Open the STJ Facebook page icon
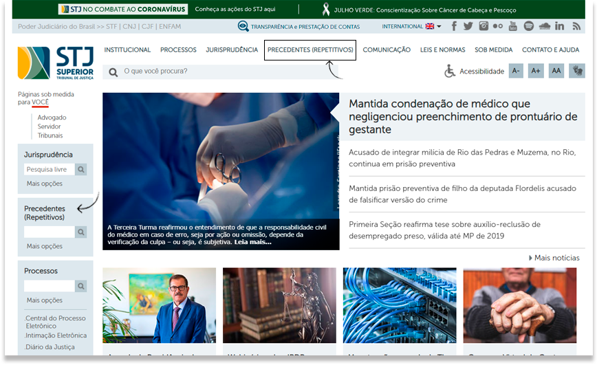The height and width of the screenshot is (365, 597). click(454, 26)
